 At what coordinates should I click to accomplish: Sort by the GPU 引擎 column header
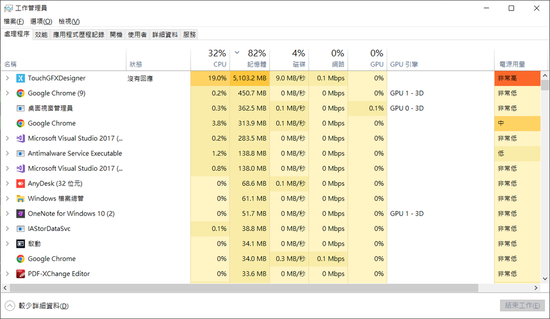click(440, 60)
